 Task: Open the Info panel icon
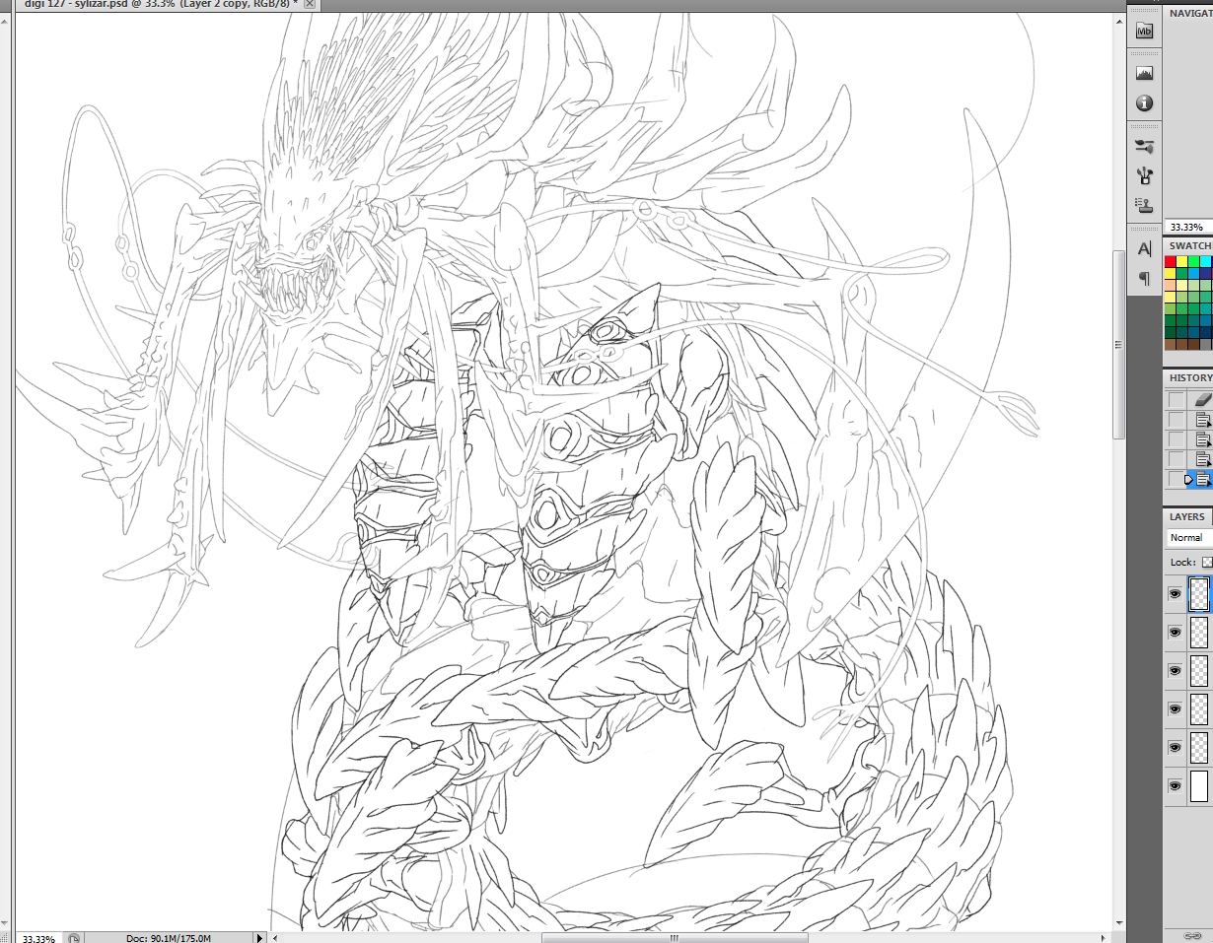(x=1144, y=103)
